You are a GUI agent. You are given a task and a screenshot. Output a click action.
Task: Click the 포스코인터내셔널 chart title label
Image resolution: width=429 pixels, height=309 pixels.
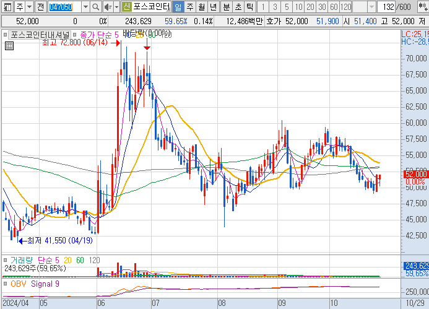[x=40, y=35]
